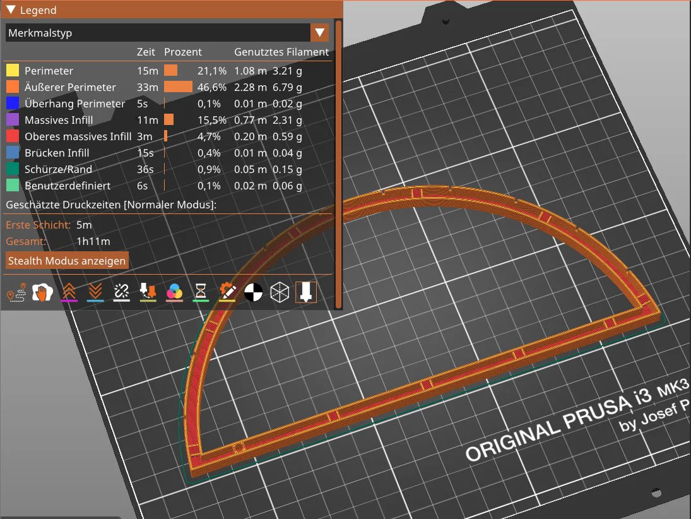Click the 'Zeit' column header
Viewport: 691px width, 519px height.
pyautogui.click(x=146, y=52)
